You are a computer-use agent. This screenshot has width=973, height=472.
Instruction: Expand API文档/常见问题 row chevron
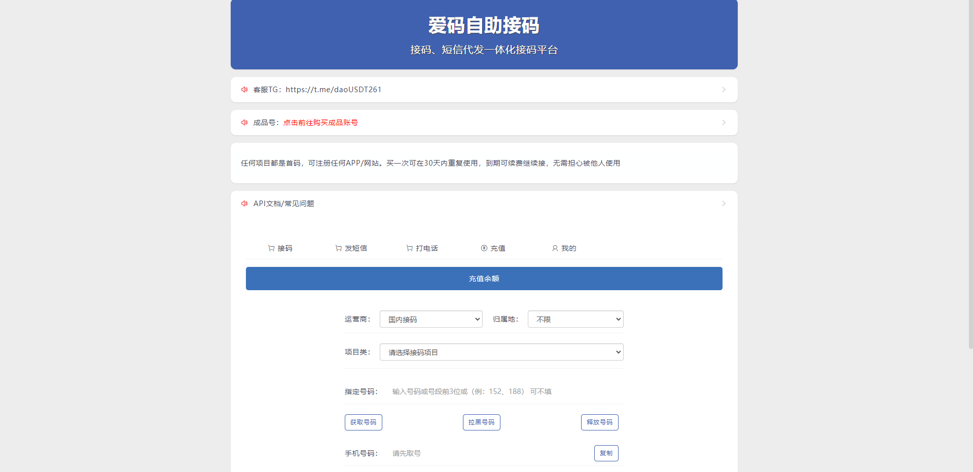pyautogui.click(x=724, y=204)
